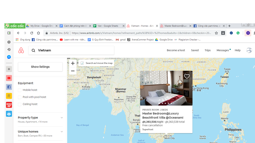The width and height of the screenshot is (255, 143).
Task: Open sidebar history icon
Action: [x=9, y=49]
